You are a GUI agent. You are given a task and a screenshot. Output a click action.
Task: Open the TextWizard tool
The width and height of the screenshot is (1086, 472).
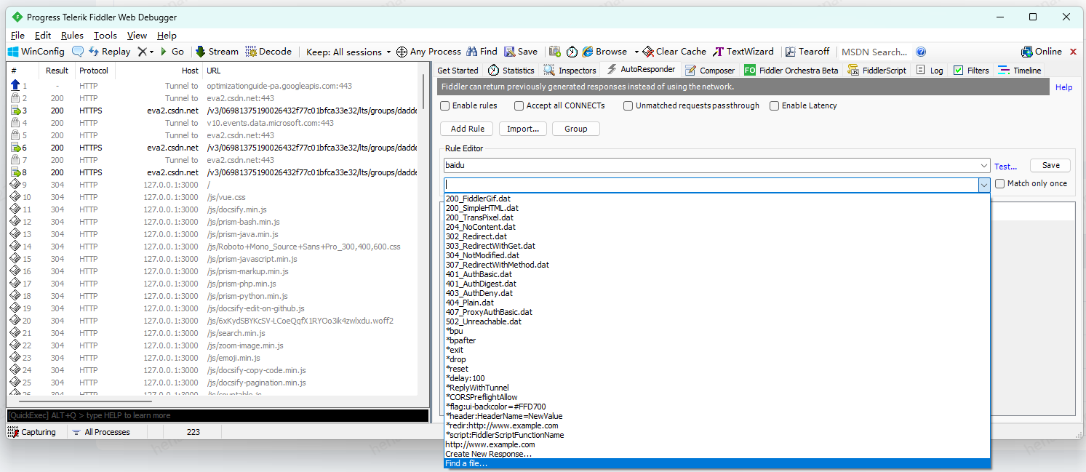743,52
